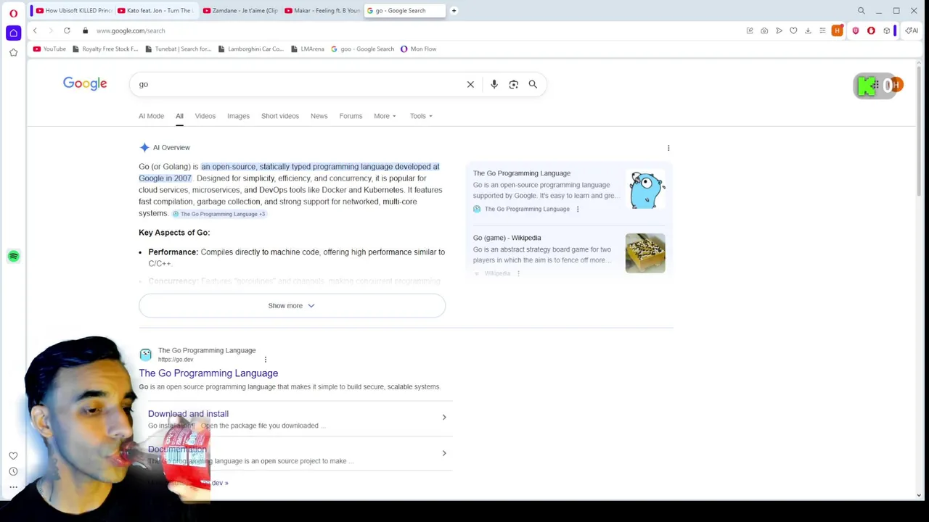
Task: Click the red ad blocker extension icon
Action: [x=871, y=30]
